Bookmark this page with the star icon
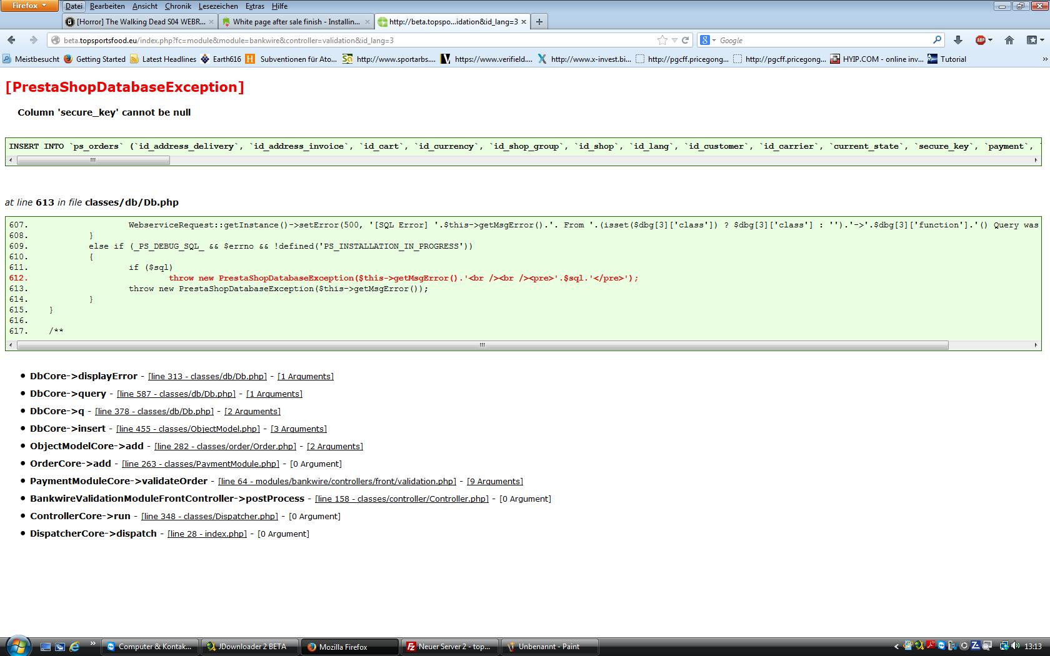This screenshot has height=656, width=1050. coord(662,40)
